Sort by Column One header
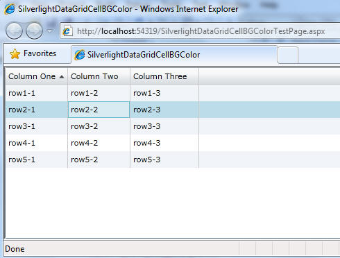 pyautogui.click(x=36, y=76)
